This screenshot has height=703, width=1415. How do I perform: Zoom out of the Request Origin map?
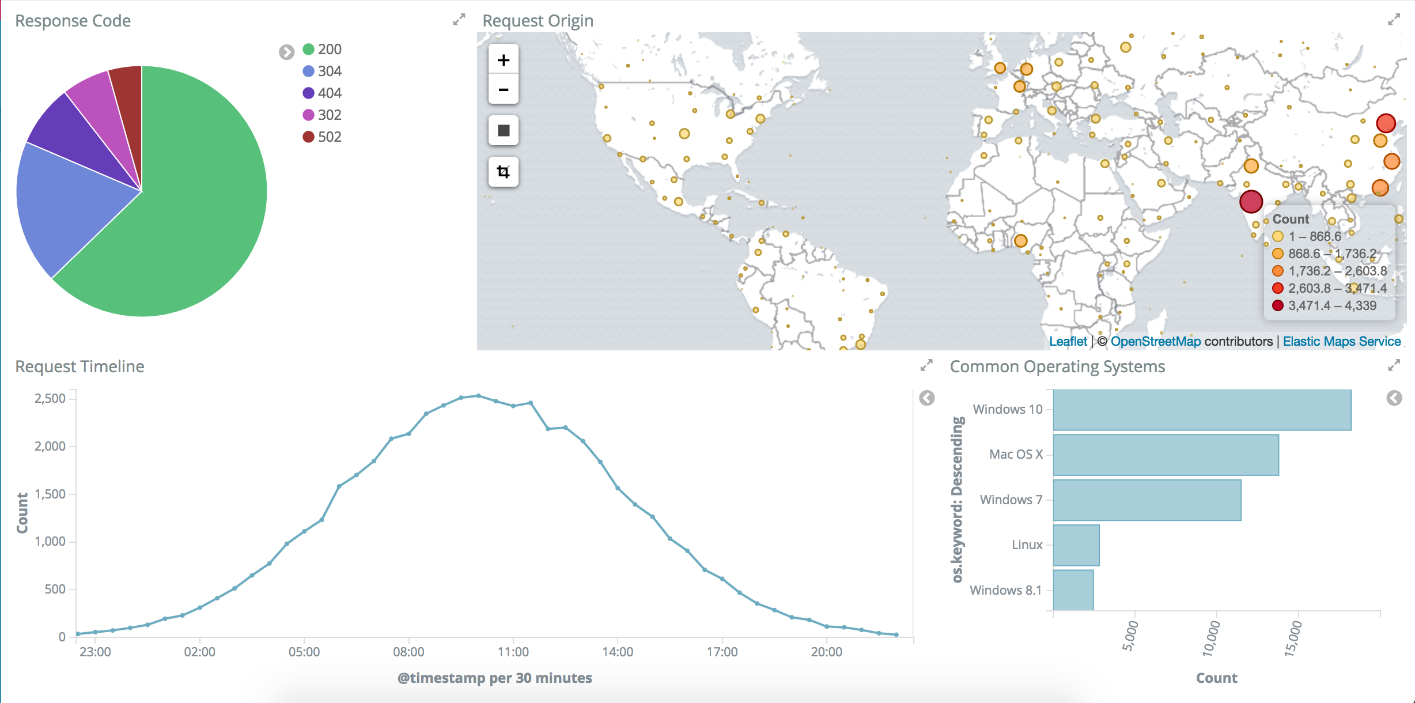[x=503, y=90]
